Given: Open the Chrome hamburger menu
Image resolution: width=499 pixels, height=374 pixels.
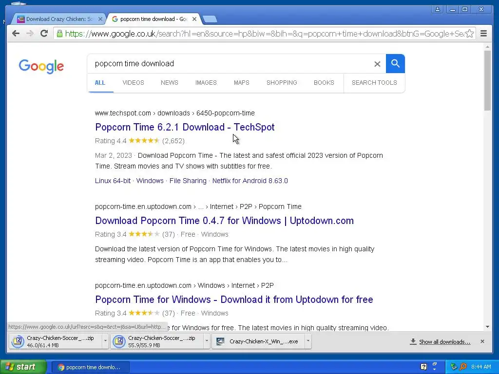Looking at the screenshot, I should pos(483,34).
